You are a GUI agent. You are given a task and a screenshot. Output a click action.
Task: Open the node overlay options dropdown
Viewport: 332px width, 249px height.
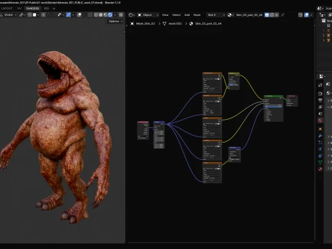(x=311, y=15)
